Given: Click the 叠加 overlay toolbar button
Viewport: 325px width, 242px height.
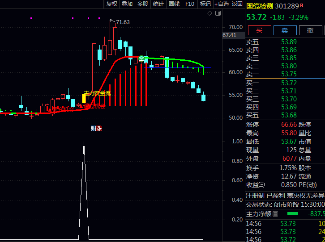Looking at the screenshot, I should coord(127,4).
